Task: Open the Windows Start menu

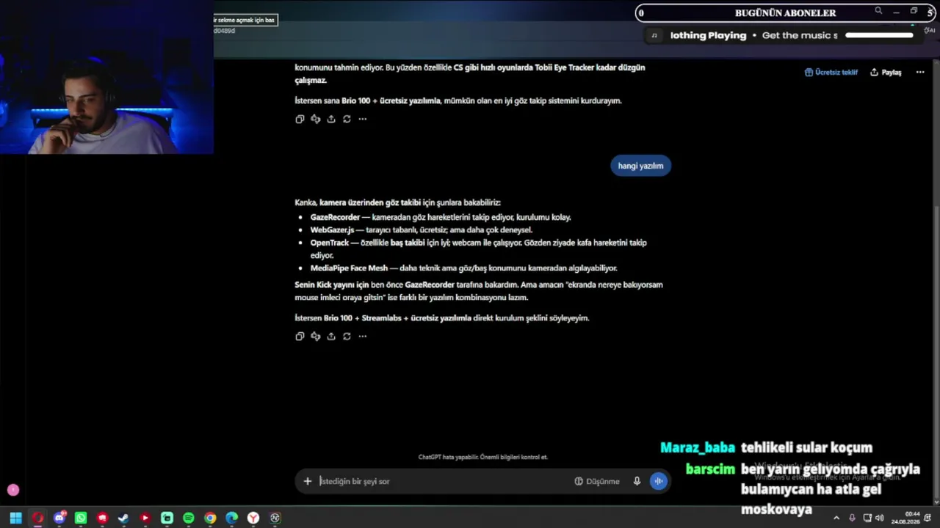Action: pos(15,518)
